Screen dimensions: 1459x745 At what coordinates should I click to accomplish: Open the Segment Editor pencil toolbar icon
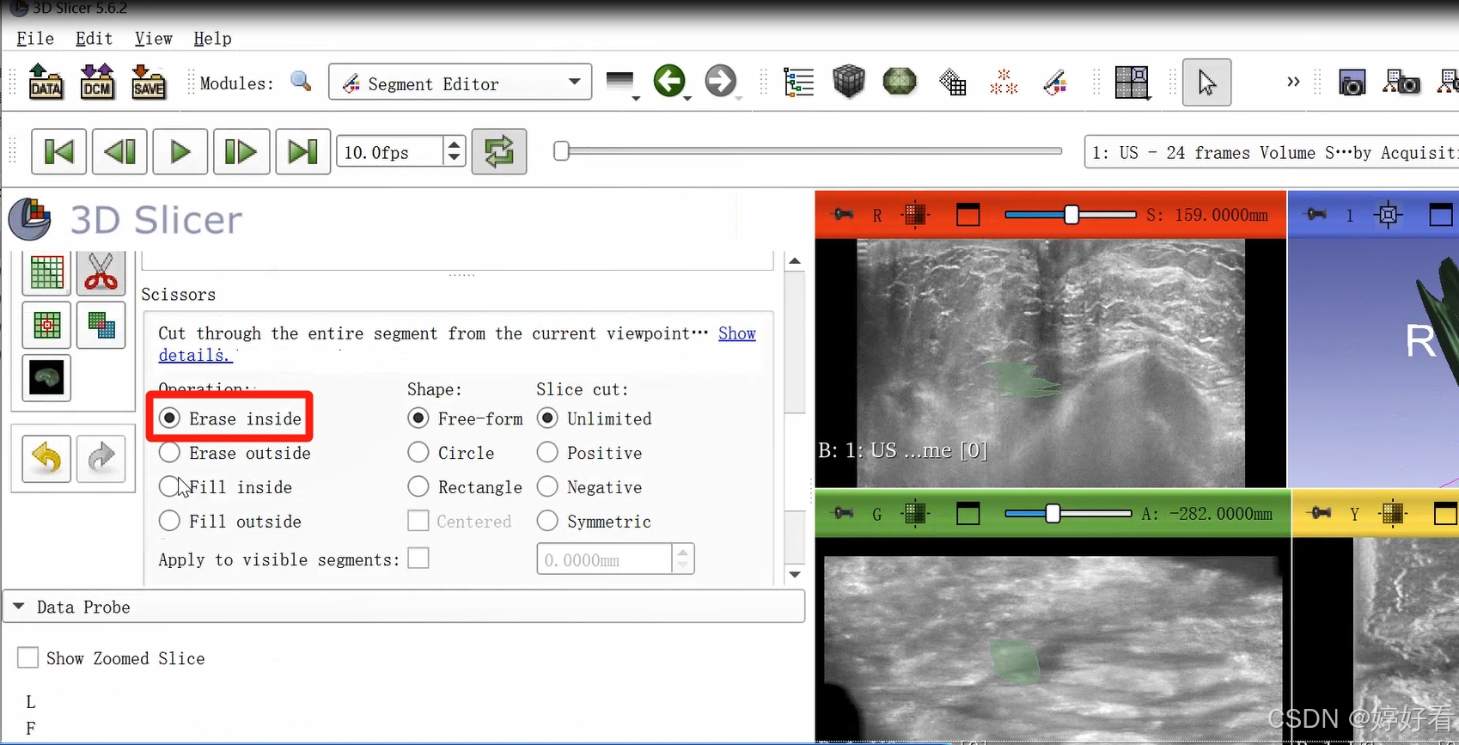[x=1055, y=82]
